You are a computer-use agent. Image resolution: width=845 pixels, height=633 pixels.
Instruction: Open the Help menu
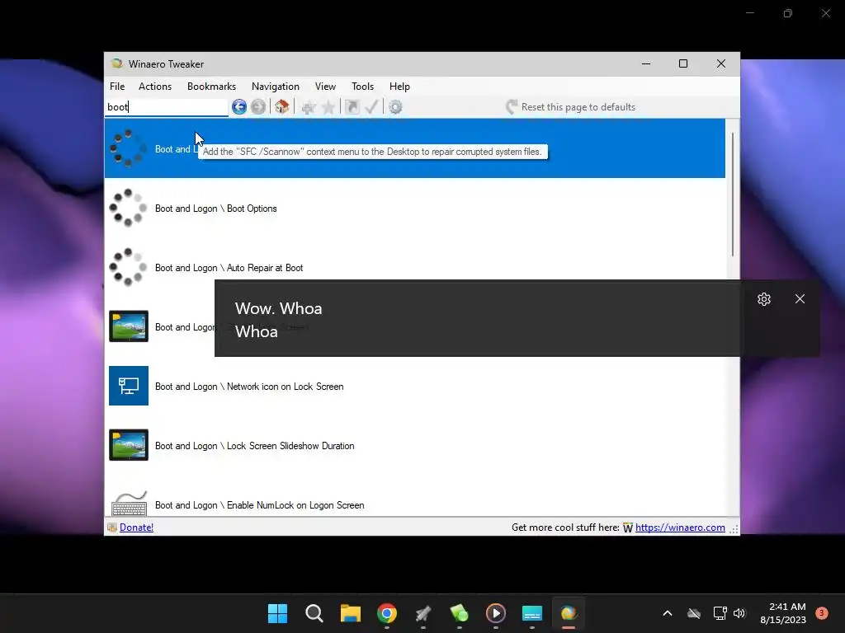tap(400, 86)
